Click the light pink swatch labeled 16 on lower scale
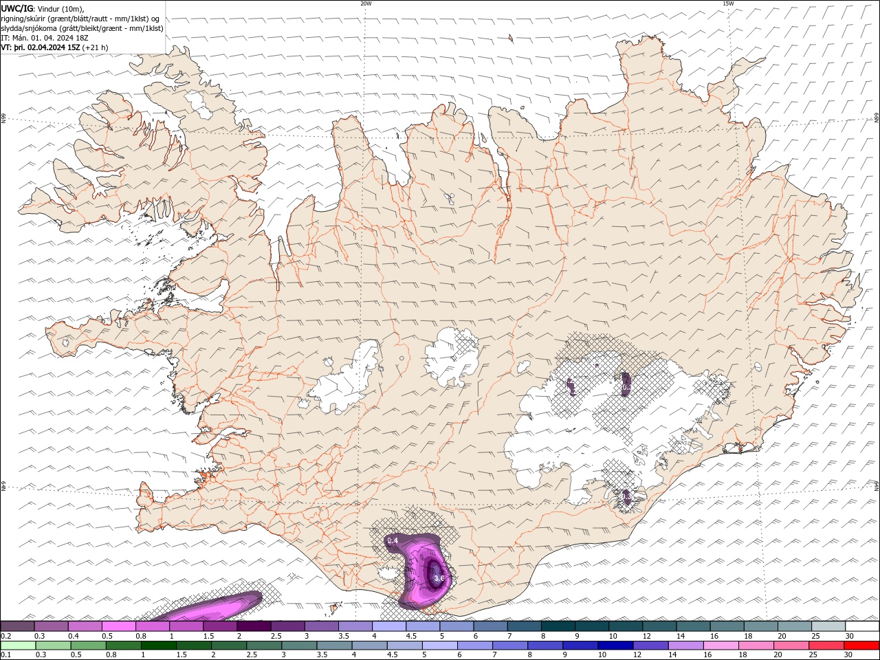 pos(720,646)
